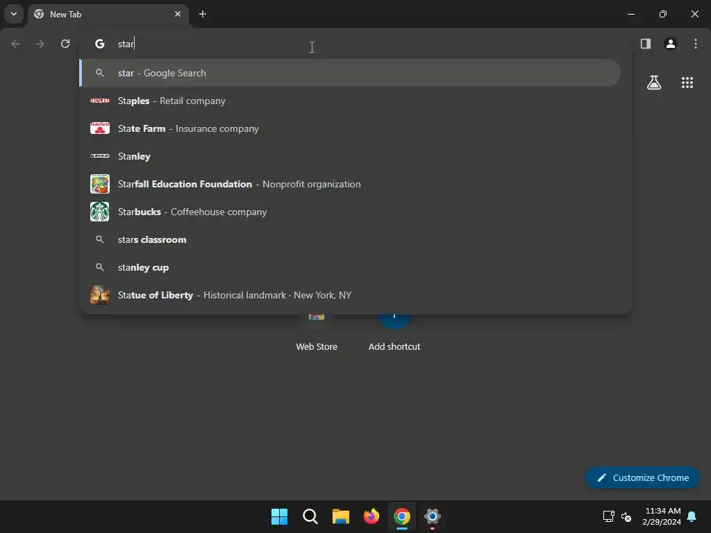Click the Starbucks logo thumbnail
711x533 pixels.
pos(100,212)
